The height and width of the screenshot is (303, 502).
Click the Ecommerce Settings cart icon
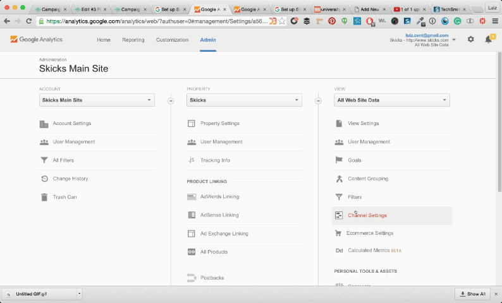[x=338, y=234]
